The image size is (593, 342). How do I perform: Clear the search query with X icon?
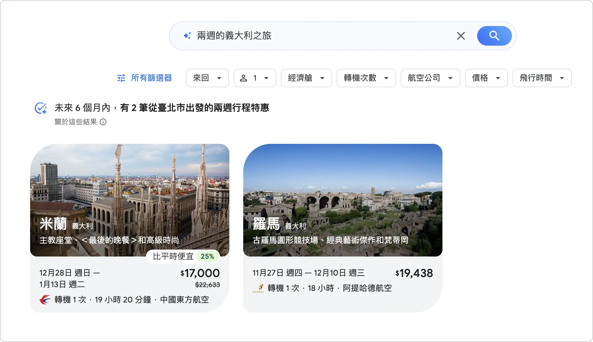point(461,36)
